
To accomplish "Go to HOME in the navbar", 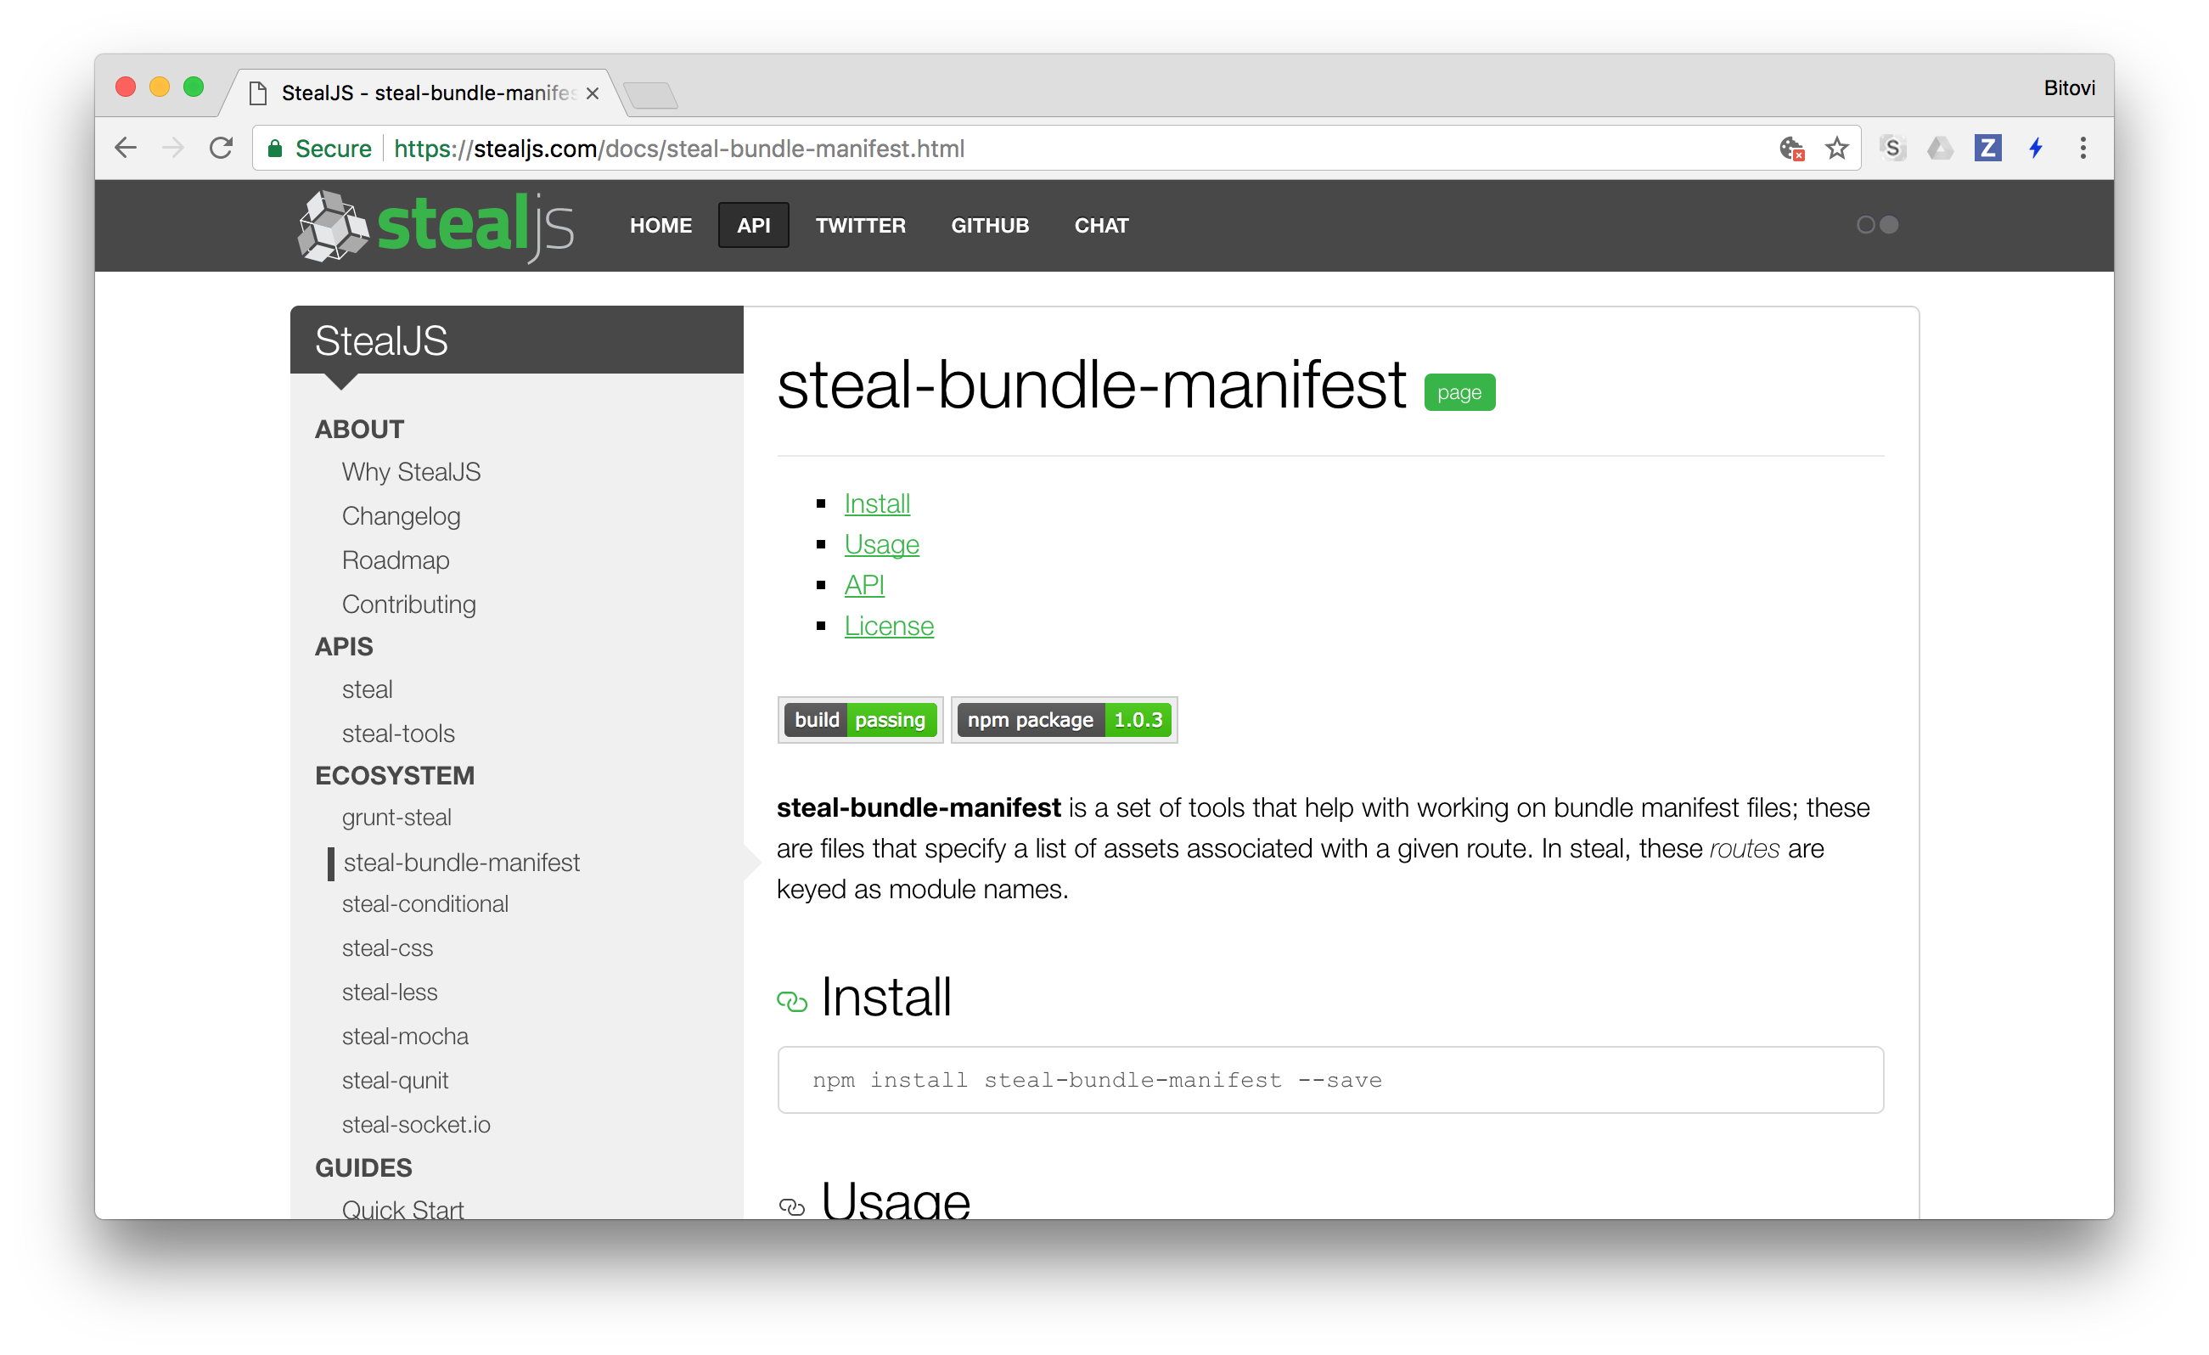I will click(x=660, y=225).
